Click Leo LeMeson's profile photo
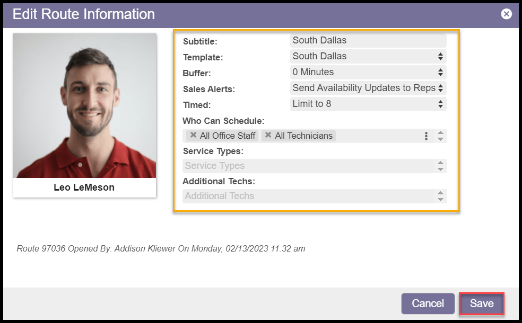This screenshot has height=323, width=522. [84, 106]
